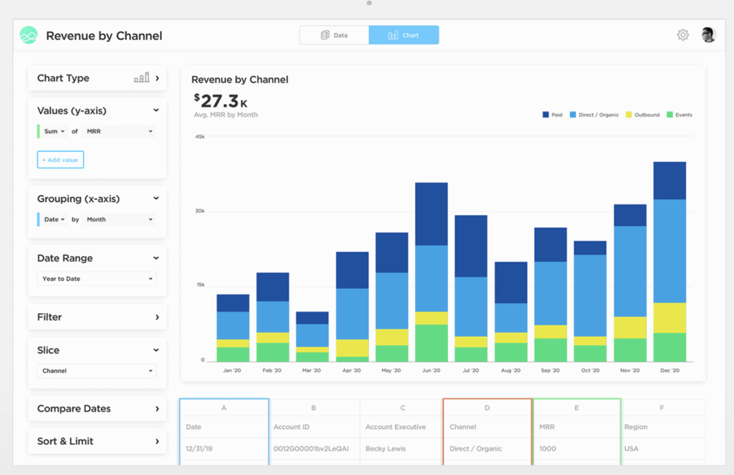Collapse the Grouping (x-axis) section
Image resolution: width=734 pixels, height=475 pixels.
[x=156, y=198]
